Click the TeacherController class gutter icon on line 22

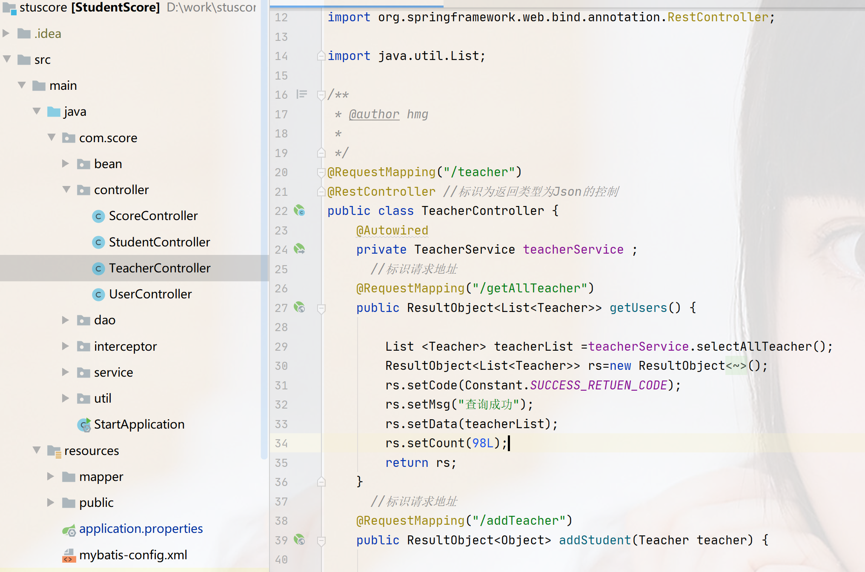click(x=300, y=211)
